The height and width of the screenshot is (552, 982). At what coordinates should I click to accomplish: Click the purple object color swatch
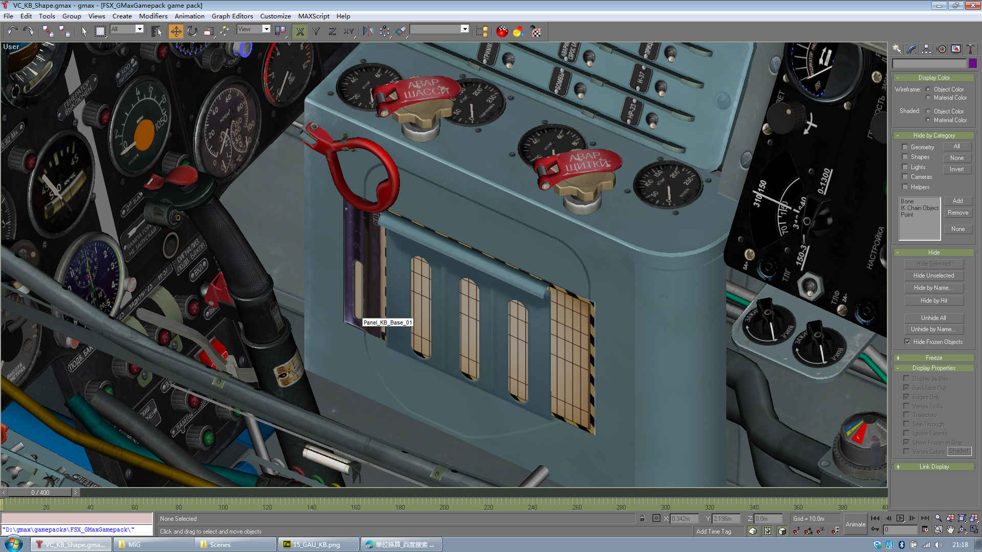click(x=972, y=63)
